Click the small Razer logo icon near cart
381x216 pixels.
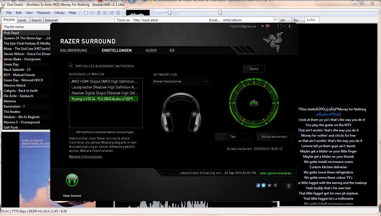[275, 186]
